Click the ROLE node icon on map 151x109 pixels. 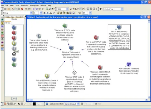pyautogui.click(x=39, y=36)
